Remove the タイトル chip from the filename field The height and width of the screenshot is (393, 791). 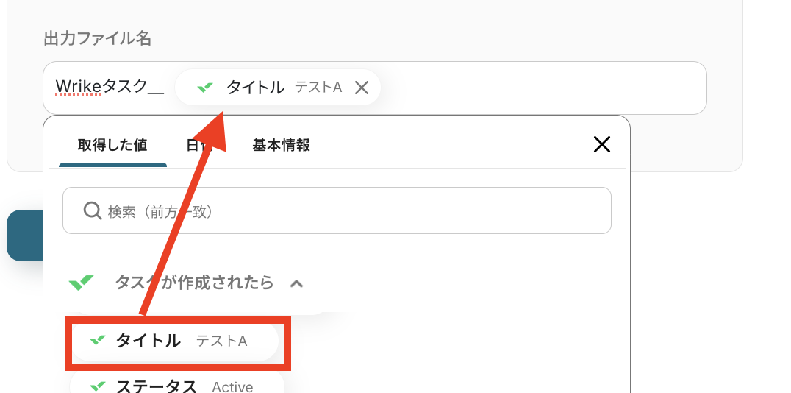pyautogui.click(x=361, y=88)
